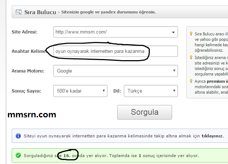Viewport: 228px width, 164px height.
Task: Click the lightbulb beside İstediğiniz arama
Action: (x=191, y=57)
